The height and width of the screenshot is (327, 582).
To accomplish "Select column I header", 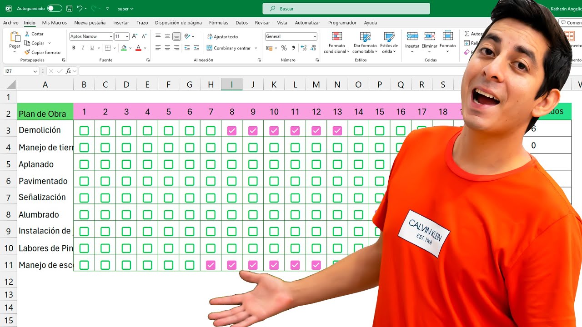I will click(x=232, y=84).
